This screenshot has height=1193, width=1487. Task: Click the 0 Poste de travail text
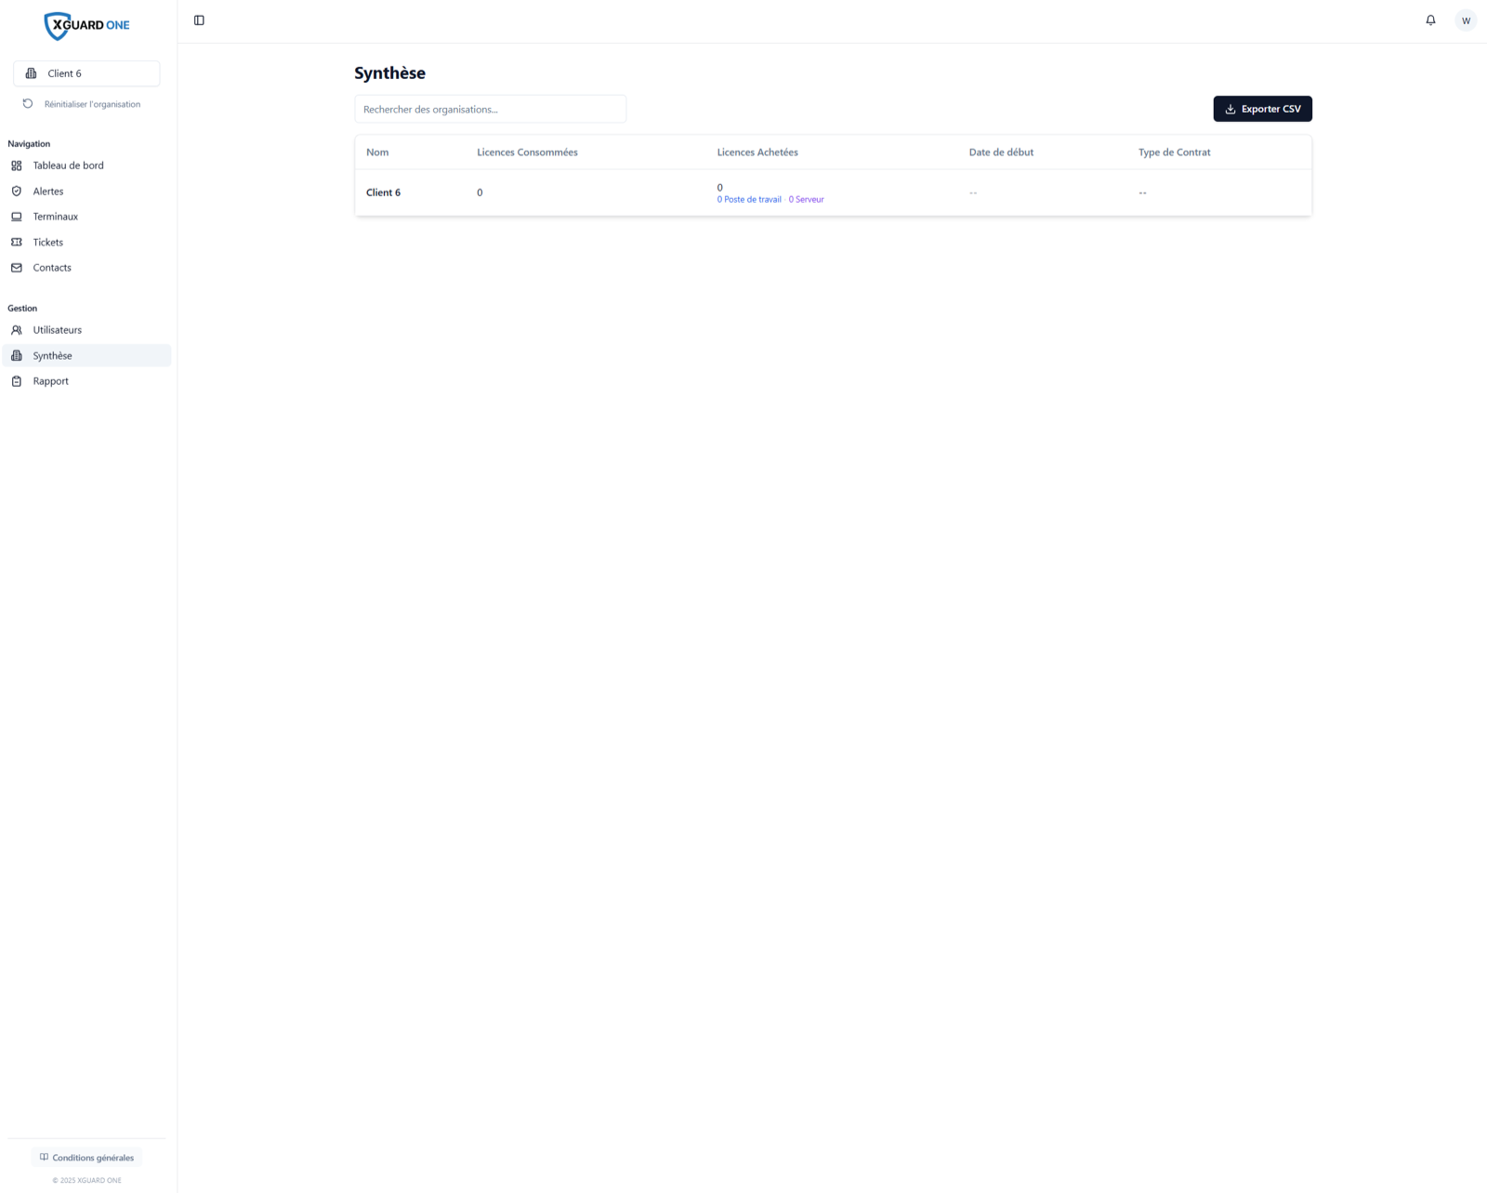click(x=749, y=200)
